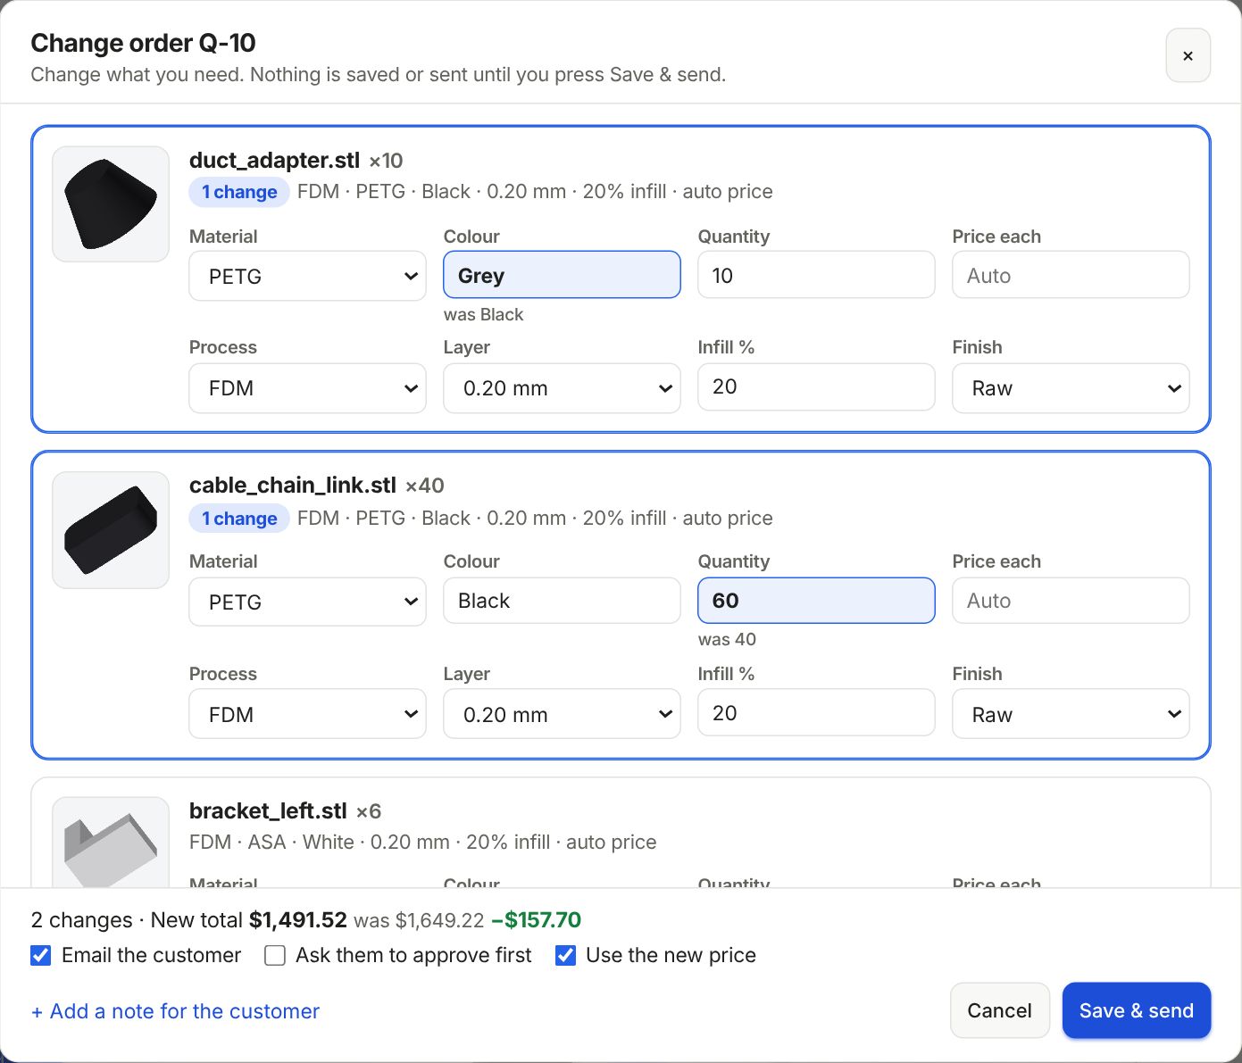1242x1063 pixels.
Task: Click bracket_left.stl spec summary with ASA
Action: tap(422, 843)
